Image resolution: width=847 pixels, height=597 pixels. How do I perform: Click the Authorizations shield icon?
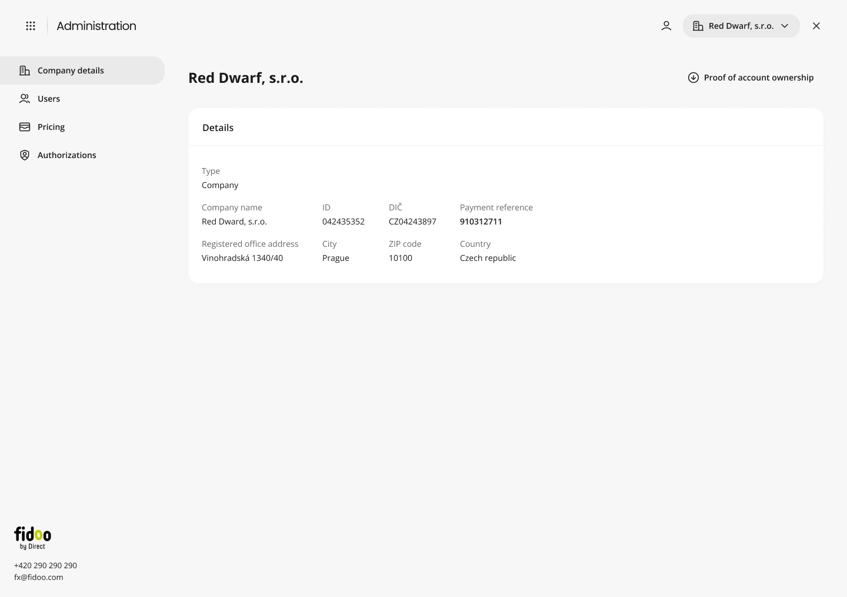click(25, 155)
